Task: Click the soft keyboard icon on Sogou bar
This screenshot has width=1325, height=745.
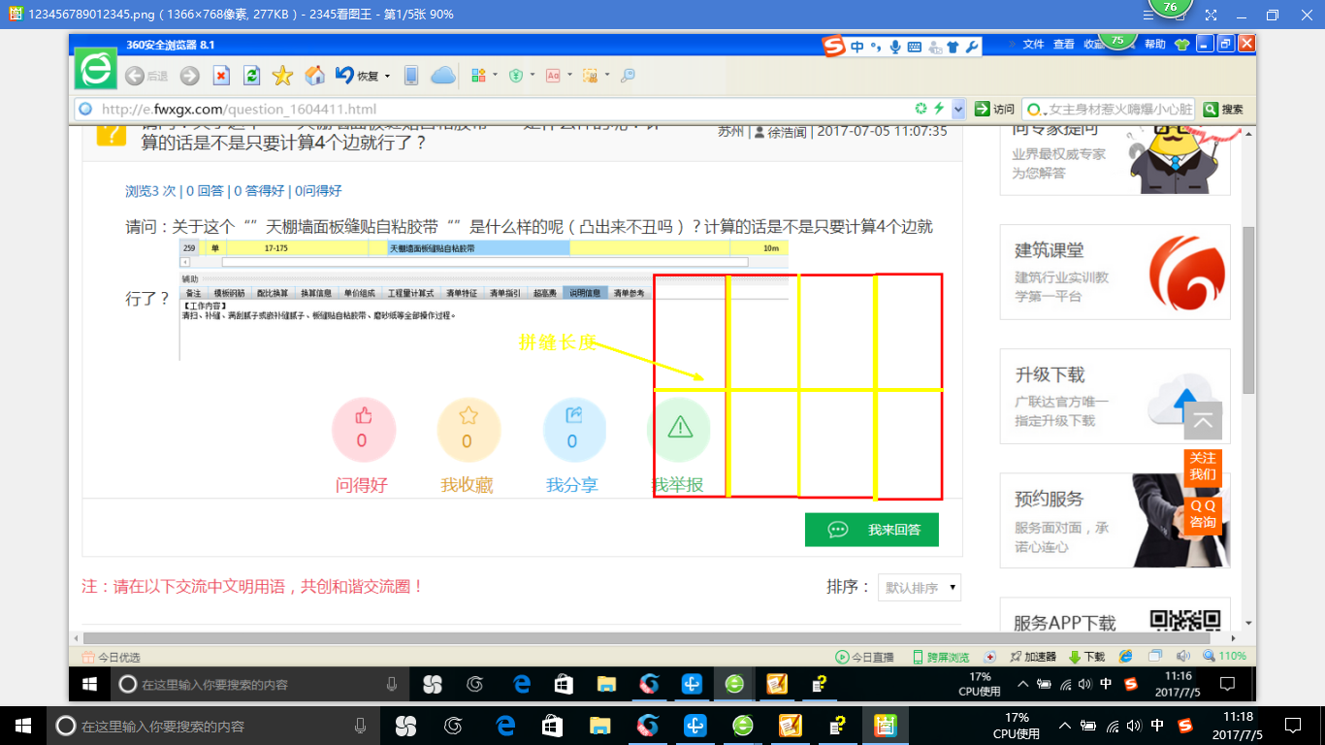Action: pyautogui.click(x=915, y=46)
